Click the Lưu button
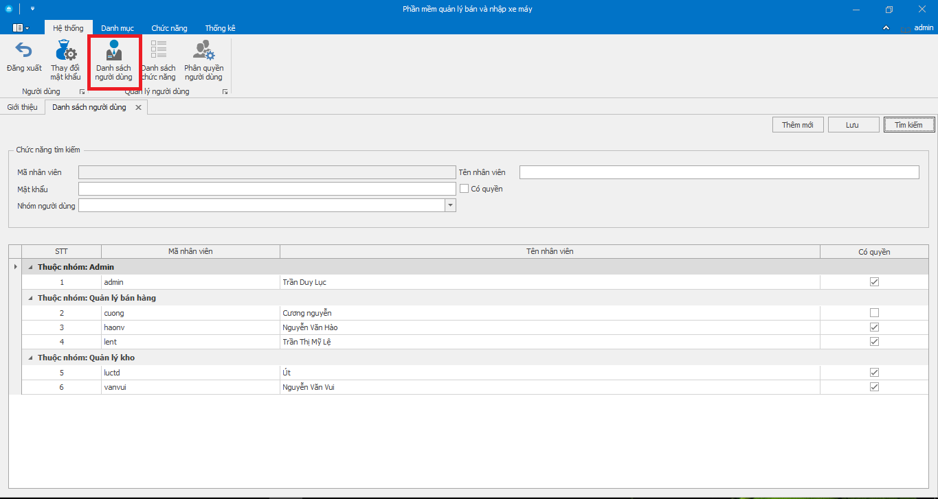This screenshot has height=499, width=938. [853, 125]
